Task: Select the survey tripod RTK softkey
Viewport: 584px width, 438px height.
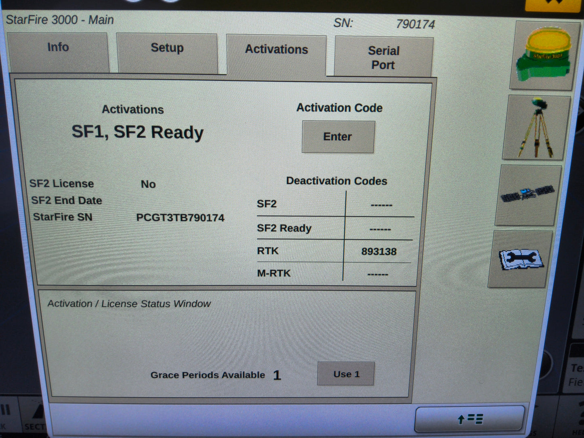Action: [536, 128]
